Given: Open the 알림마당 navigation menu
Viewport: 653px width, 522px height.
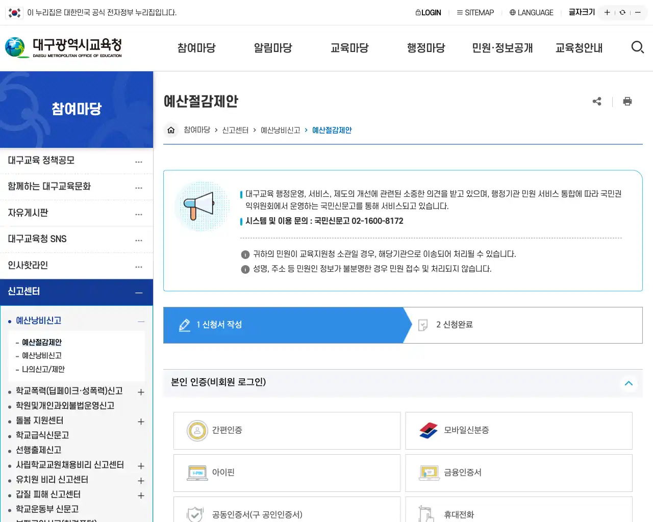Looking at the screenshot, I should [x=273, y=47].
